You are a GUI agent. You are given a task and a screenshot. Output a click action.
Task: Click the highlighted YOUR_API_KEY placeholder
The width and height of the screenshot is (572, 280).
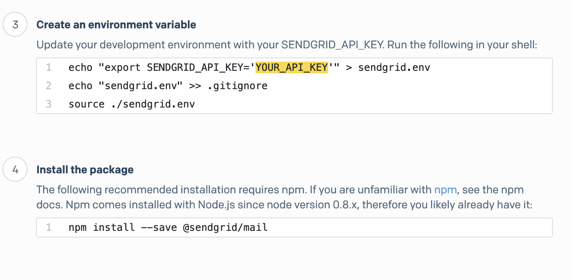click(291, 67)
